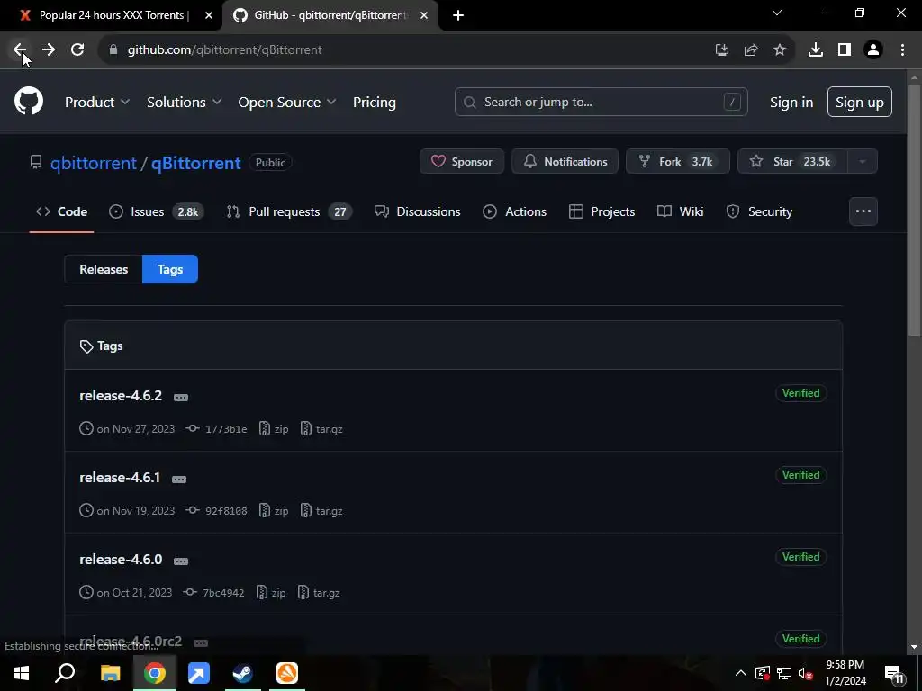Download release-4.6.0 tar.gz archive
The image size is (922, 691).
point(320,592)
